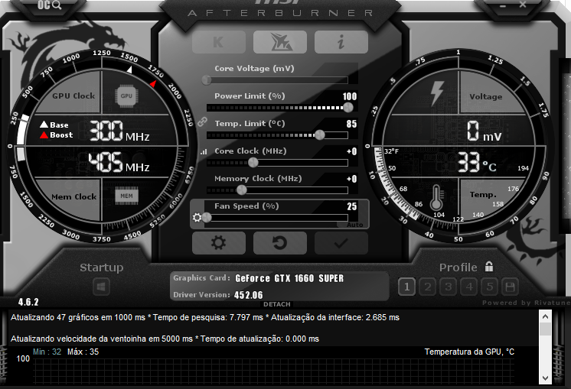Click the version number 4.6.2
This screenshot has width=571, height=389.
[x=28, y=302]
